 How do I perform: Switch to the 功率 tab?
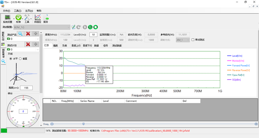click(x=65, y=46)
